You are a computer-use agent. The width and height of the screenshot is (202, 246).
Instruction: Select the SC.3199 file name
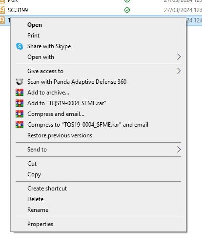(18, 10)
